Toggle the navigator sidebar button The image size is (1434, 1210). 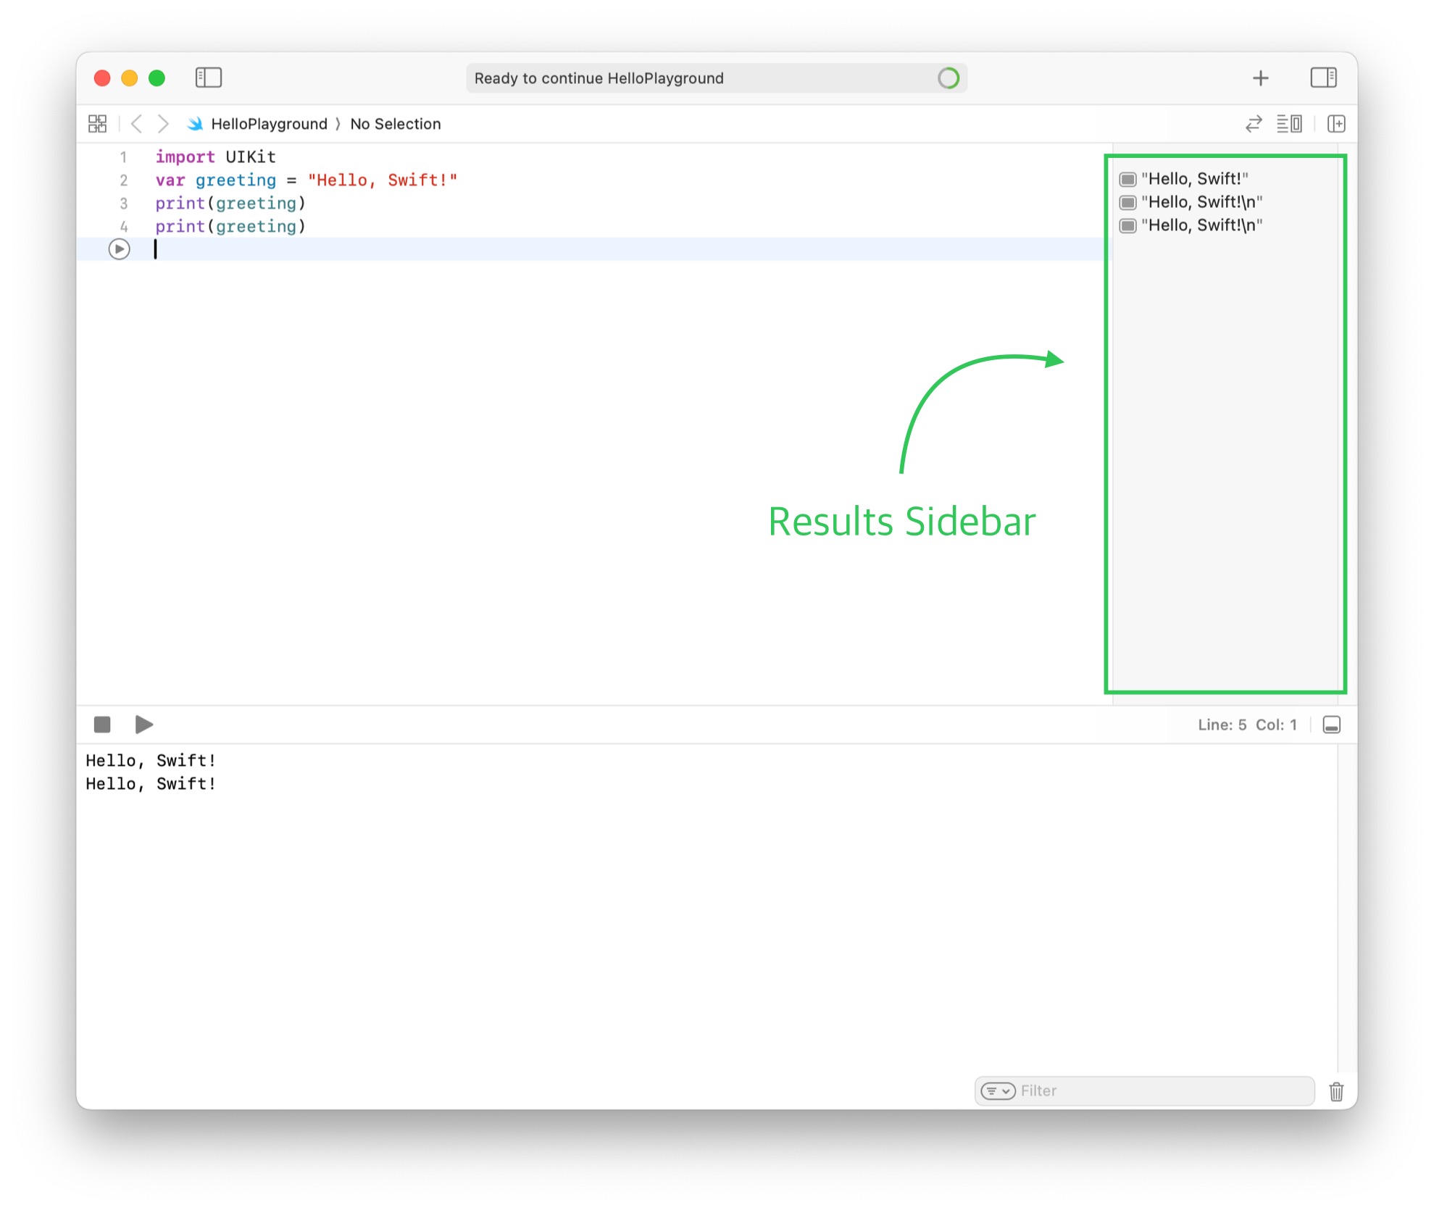pos(208,78)
